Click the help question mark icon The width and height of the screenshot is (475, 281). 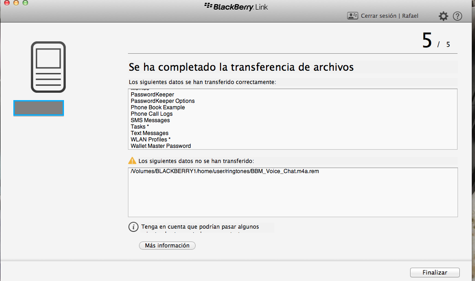[x=458, y=16]
